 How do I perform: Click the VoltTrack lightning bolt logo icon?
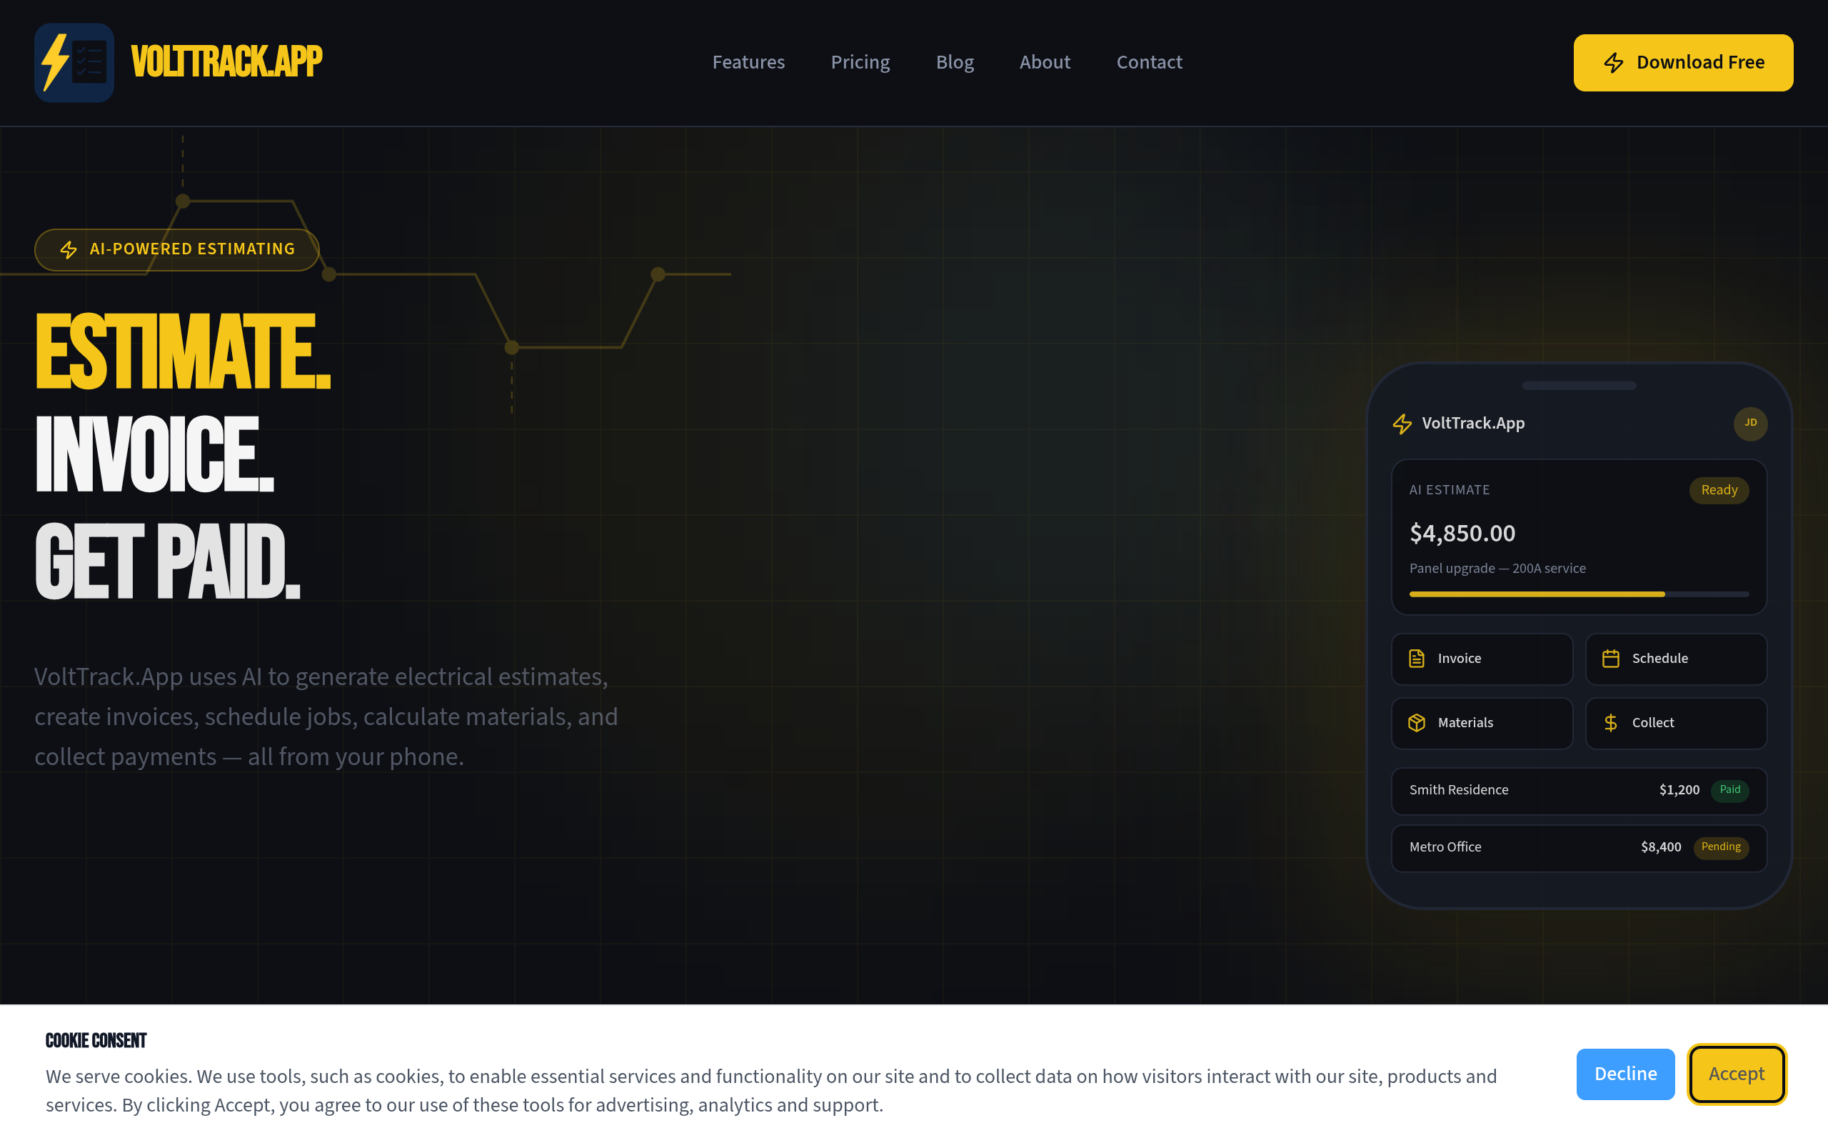pos(74,63)
